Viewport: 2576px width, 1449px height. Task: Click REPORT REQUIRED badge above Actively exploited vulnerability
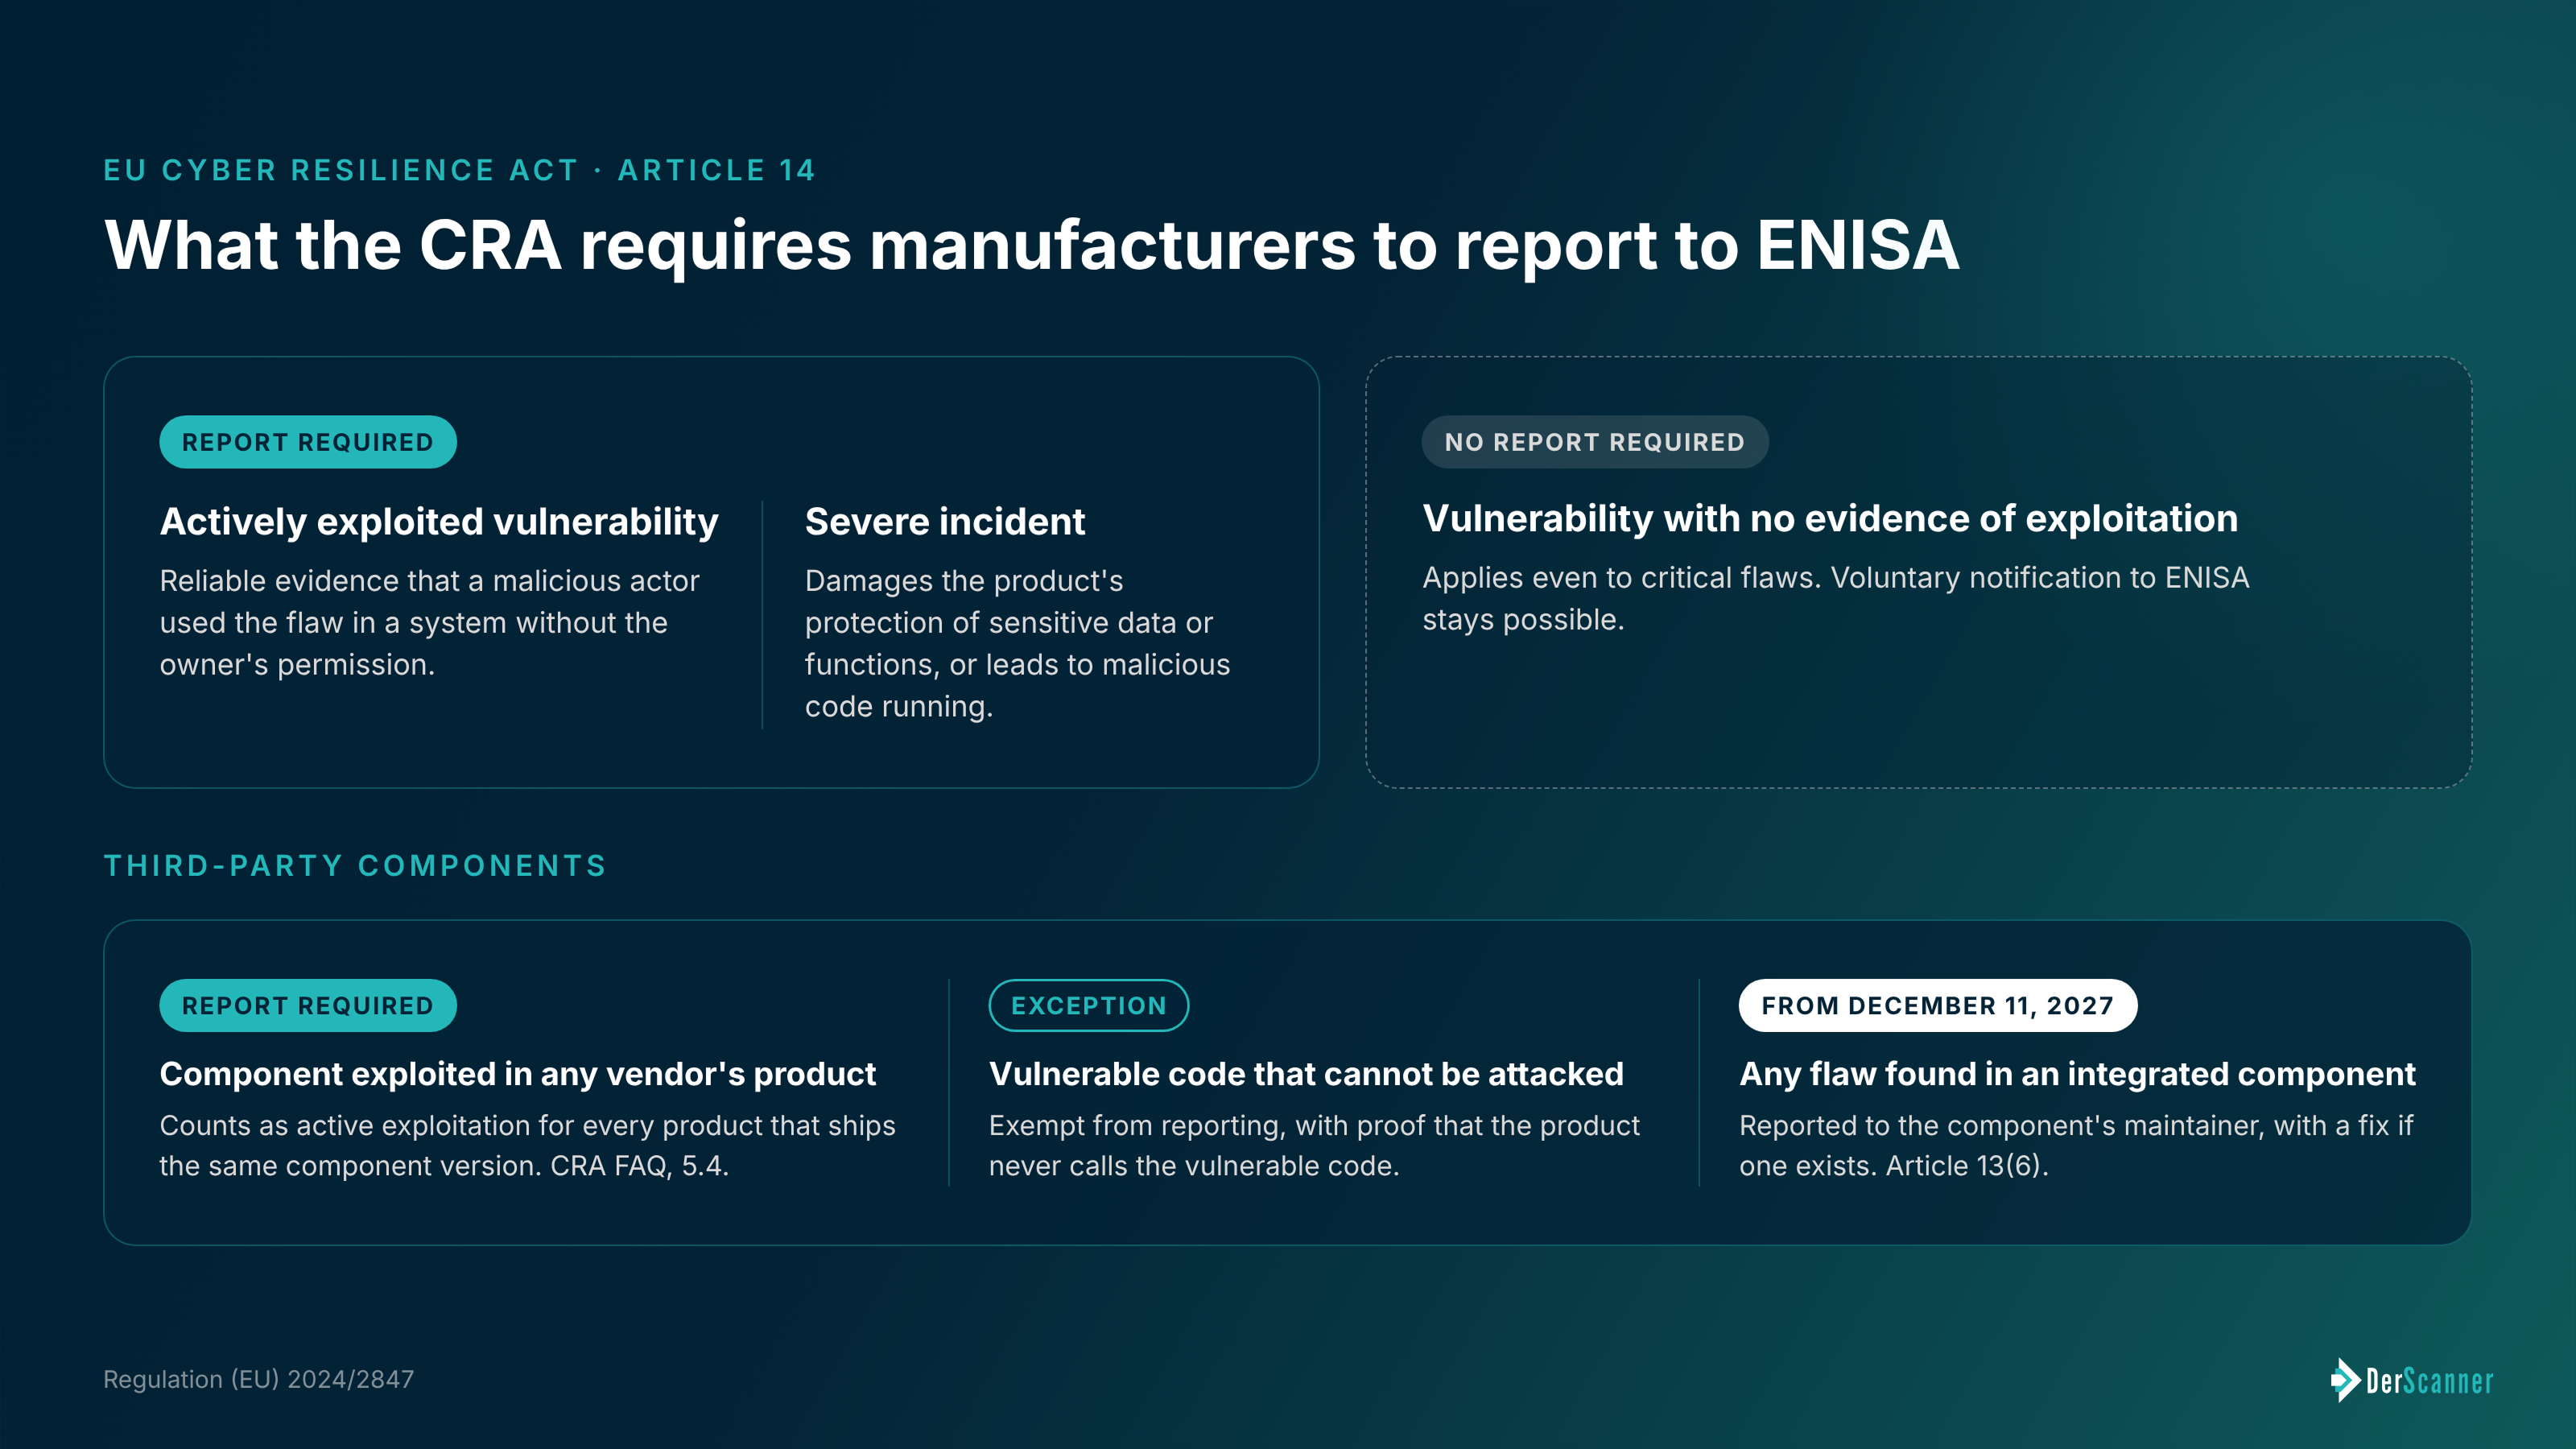[308, 442]
